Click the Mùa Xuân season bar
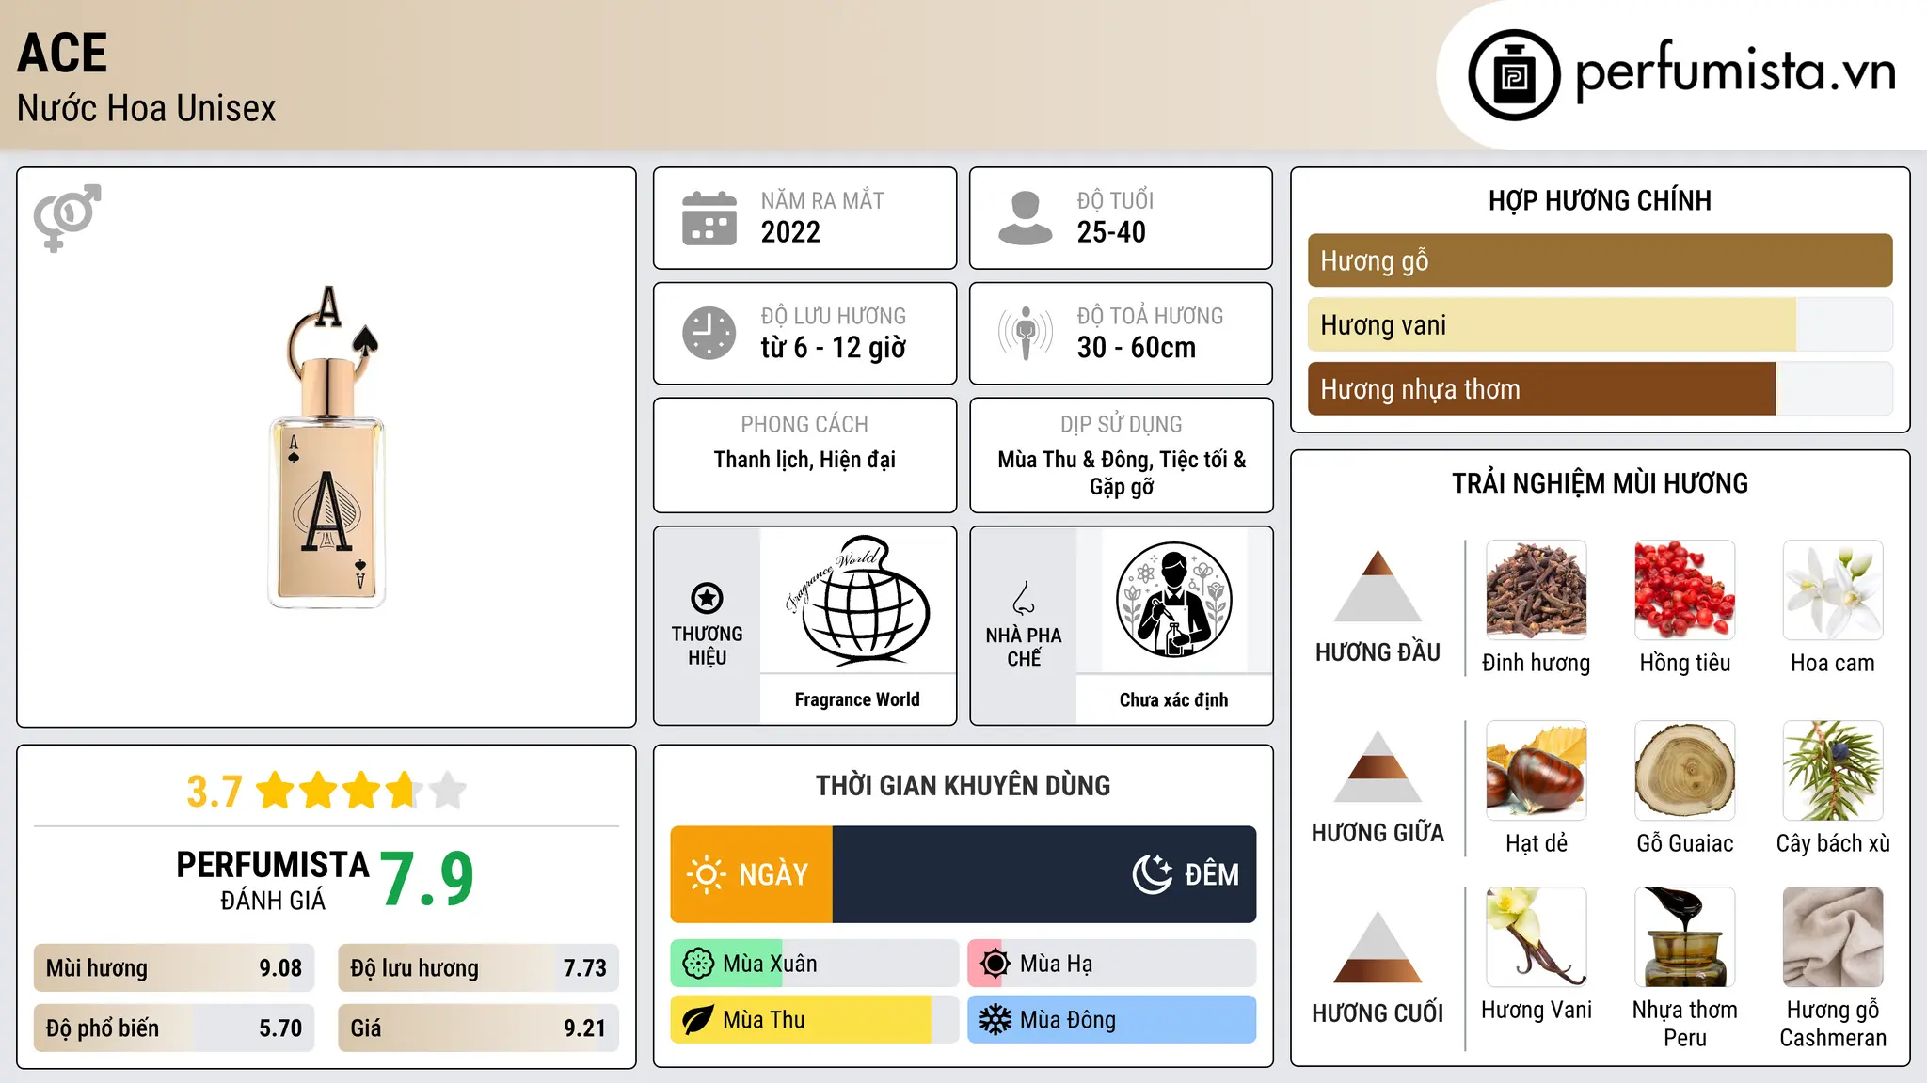 coord(815,964)
